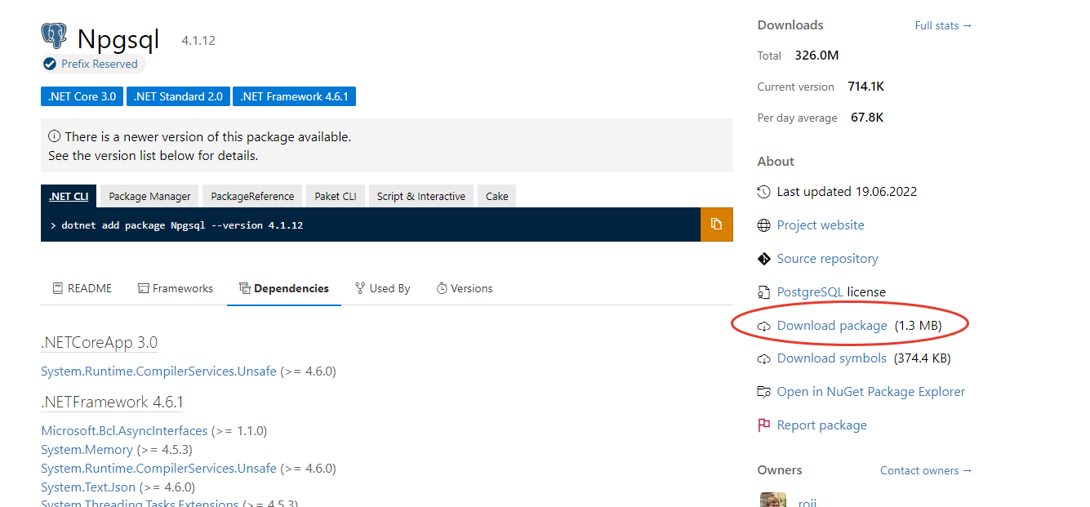Click the 714.1K current version value
This screenshot has height=507, width=1090.
866,87
